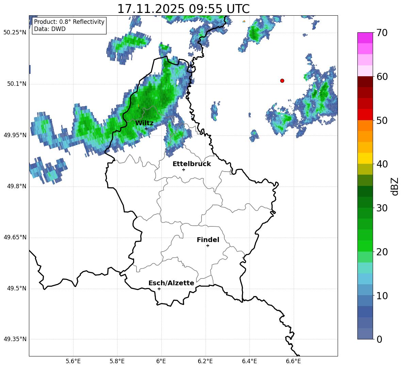Viewport: 403px width, 368px height.
Task: Click the 'Product: 0.8° Reflectivity' label
Action: [69, 21]
